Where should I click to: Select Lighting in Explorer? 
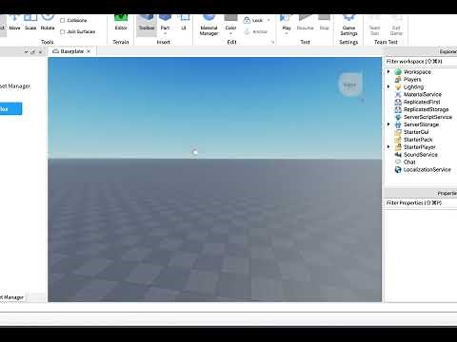click(x=413, y=86)
